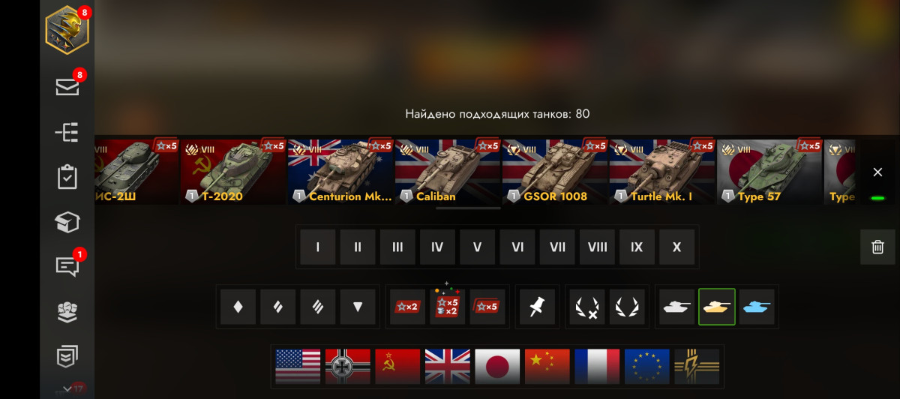
Task: Expand the sidebar chevron at the bottom
Action: [67, 388]
